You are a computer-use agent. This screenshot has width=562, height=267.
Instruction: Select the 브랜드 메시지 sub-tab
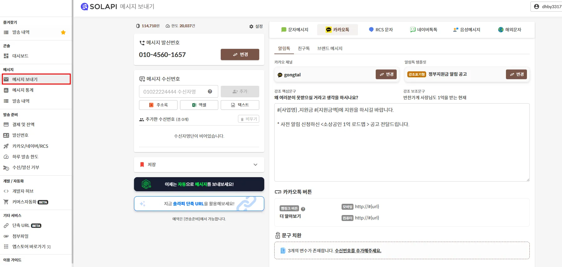tap(330, 49)
